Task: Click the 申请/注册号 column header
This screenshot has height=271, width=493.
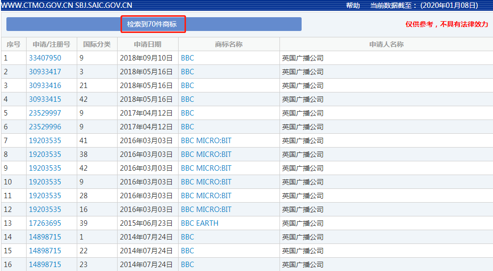Action: click(52, 44)
